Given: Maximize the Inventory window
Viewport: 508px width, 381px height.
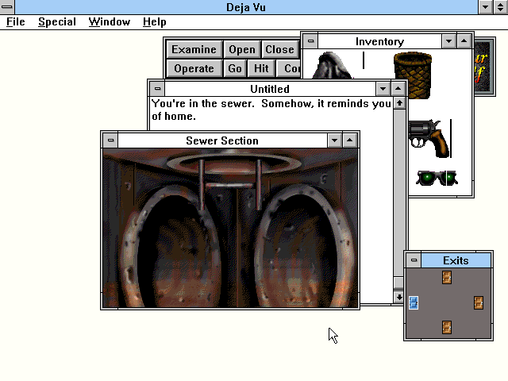Looking at the screenshot, I should click(464, 41).
